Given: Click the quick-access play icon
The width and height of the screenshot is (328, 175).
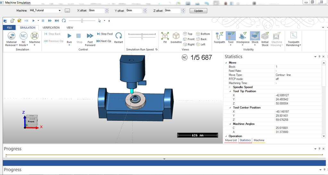Looking at the screenshot, I should [x=33, y=21].
